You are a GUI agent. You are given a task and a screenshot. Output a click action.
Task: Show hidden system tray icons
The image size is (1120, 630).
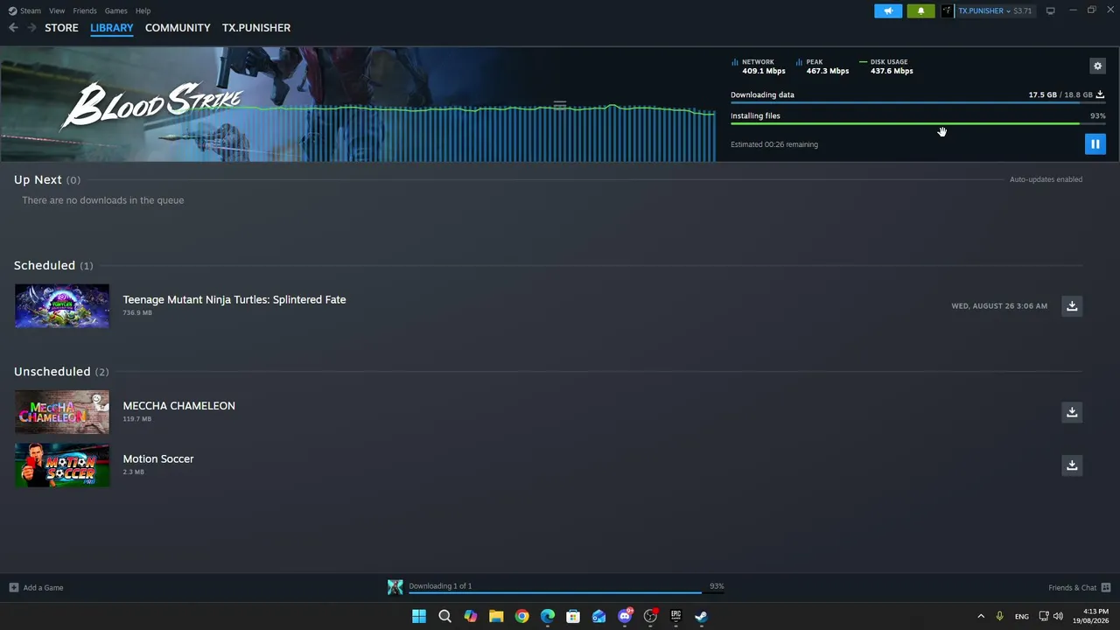pos(981,616)
